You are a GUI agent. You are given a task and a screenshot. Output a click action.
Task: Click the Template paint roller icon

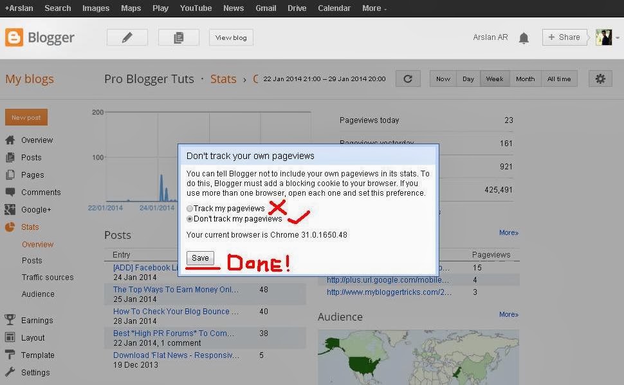pyautogui.click(x=10, y=354)
